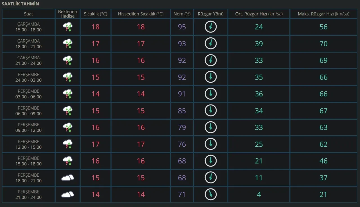
Task: Click the thunderstorm icon for Perşembe 12.00 - 15.00
Action: coord(67,144)
